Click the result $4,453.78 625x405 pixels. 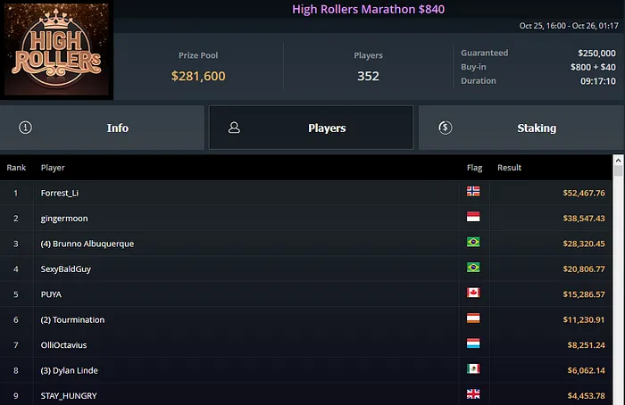[587, 396]
